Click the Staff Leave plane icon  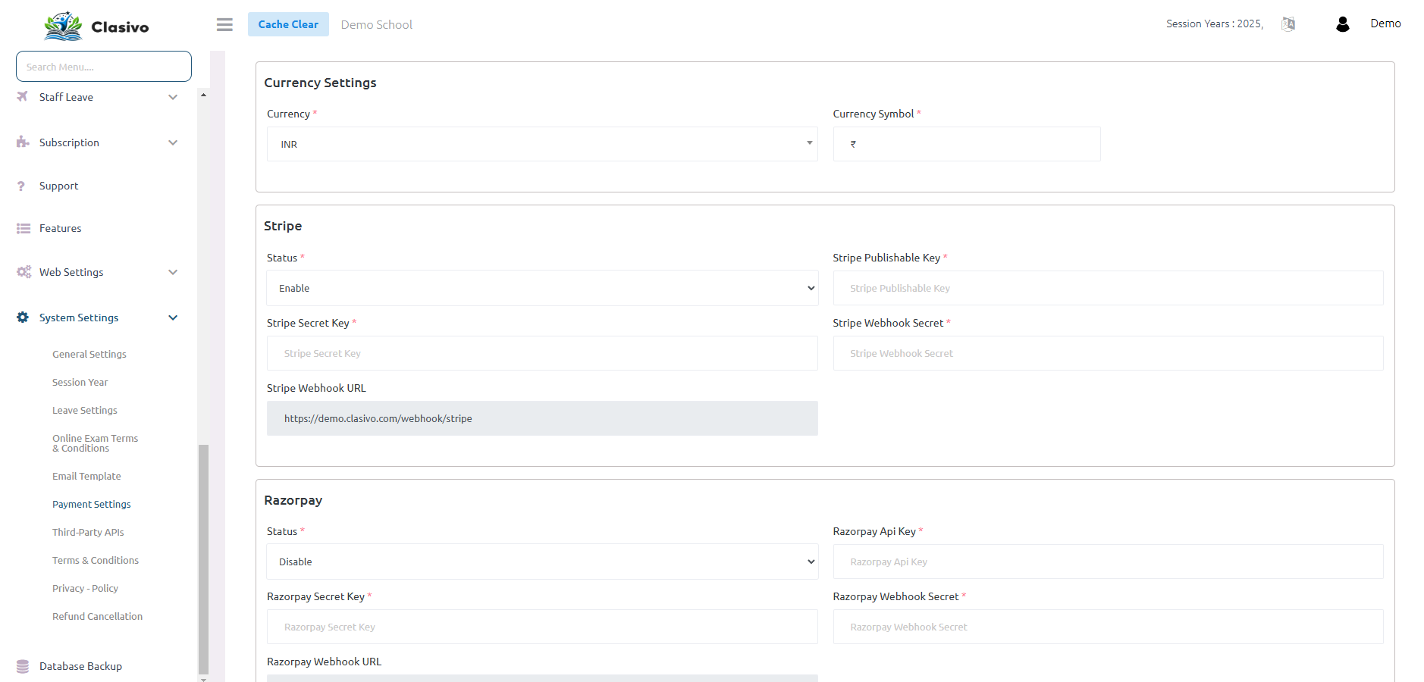click(x=23, y=96)
